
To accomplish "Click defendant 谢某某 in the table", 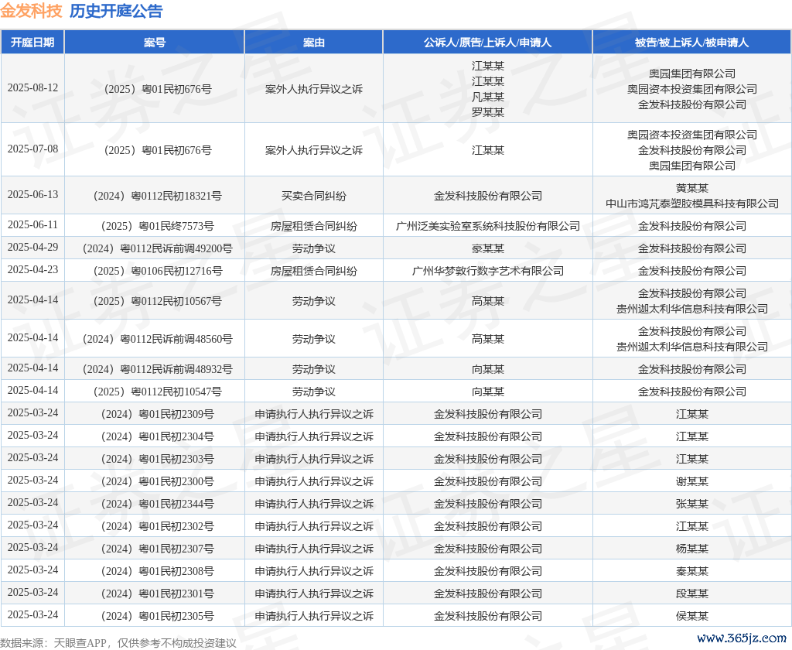I will [x=691, y=481].
